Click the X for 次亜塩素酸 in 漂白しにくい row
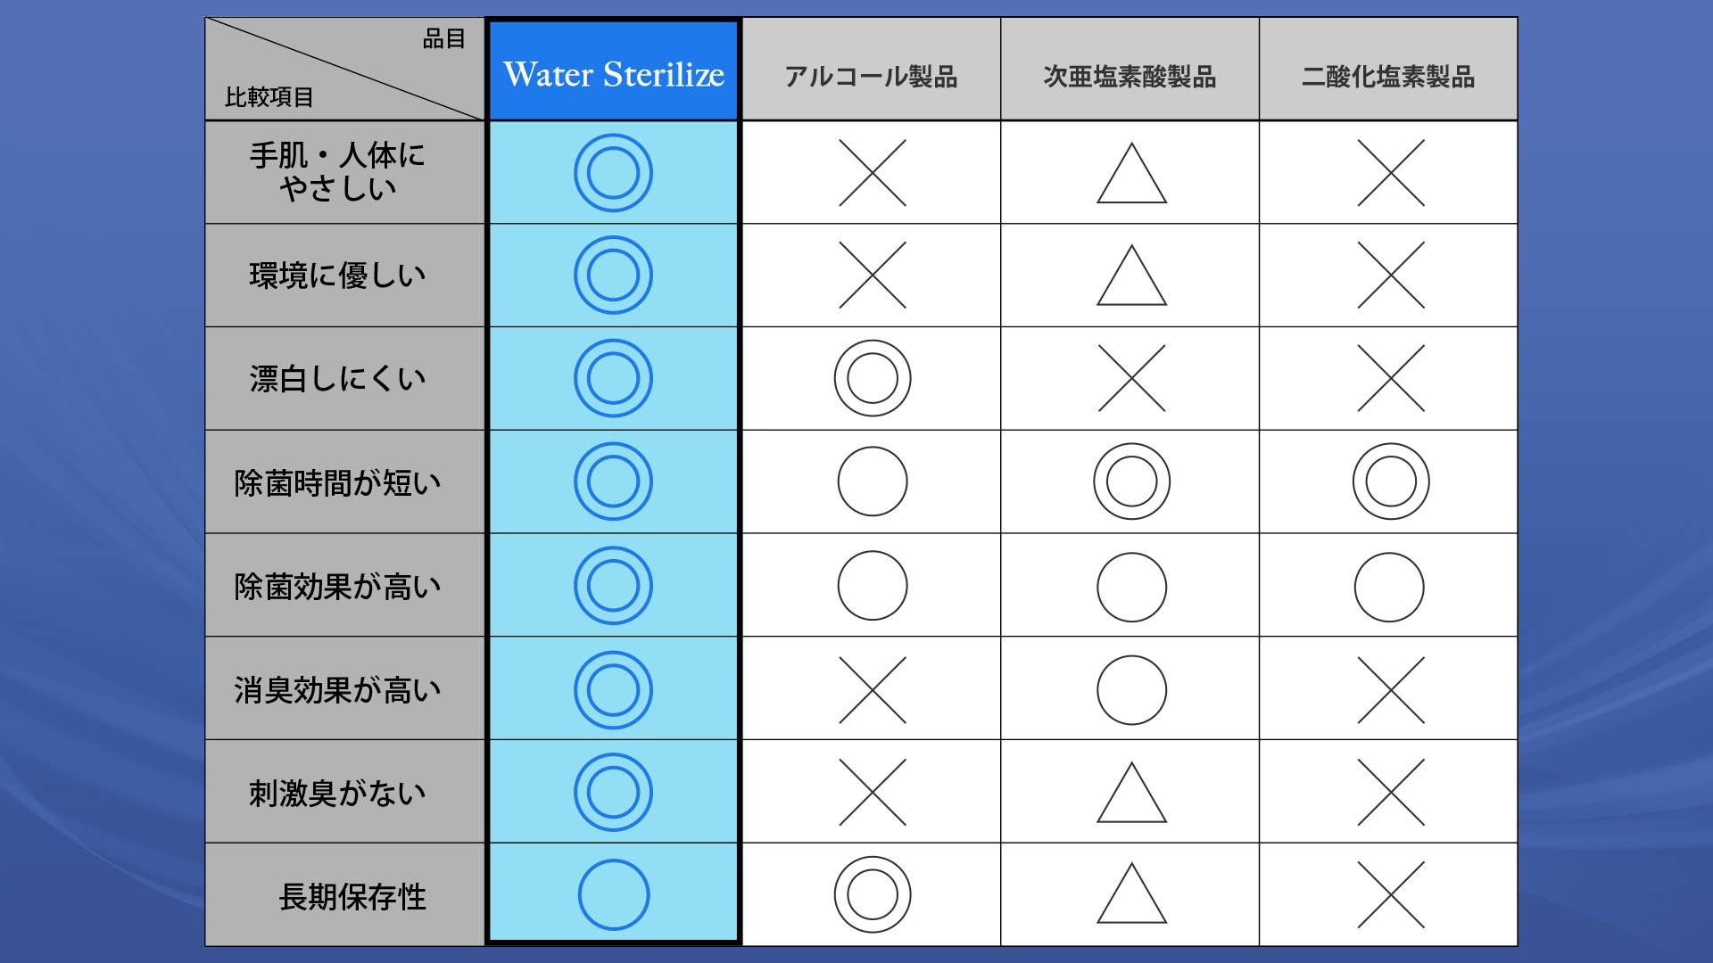Image resolution: width=1713 pixels, height=963 pixels. [x=1131, y=378]
